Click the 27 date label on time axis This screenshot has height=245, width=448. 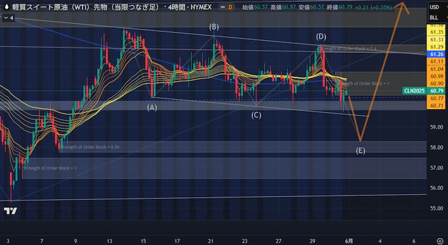[x=278, y=241]
